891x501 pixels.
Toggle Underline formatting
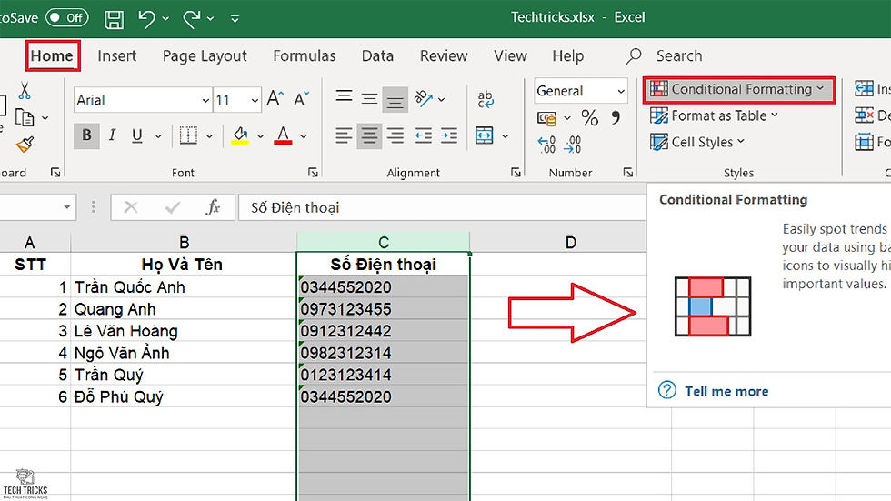point(137,135)
